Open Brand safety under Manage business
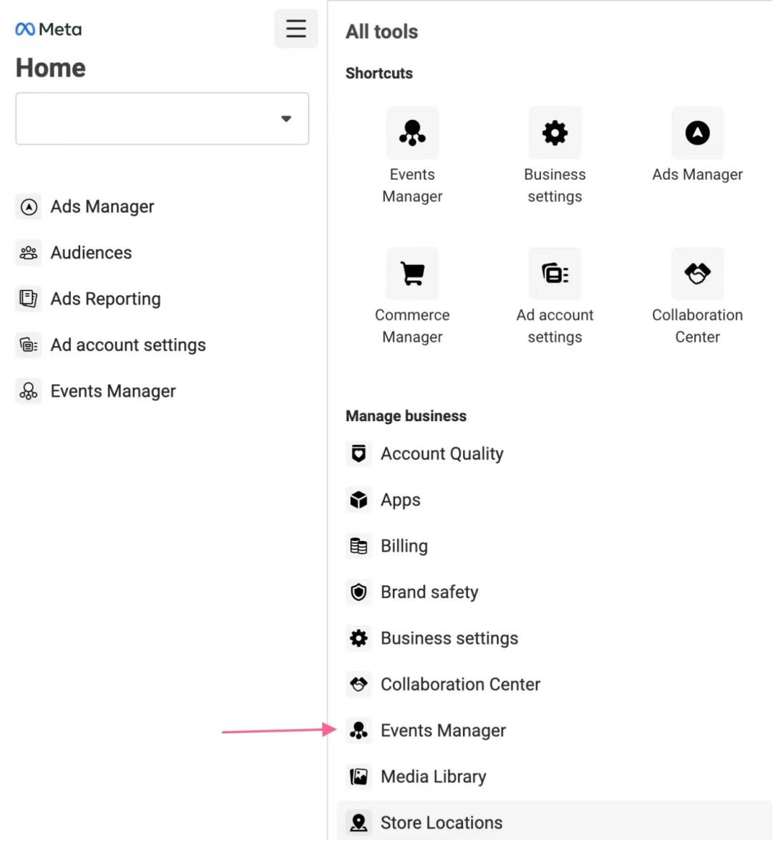This screenshot has height=841, width=773. [429, 592]
